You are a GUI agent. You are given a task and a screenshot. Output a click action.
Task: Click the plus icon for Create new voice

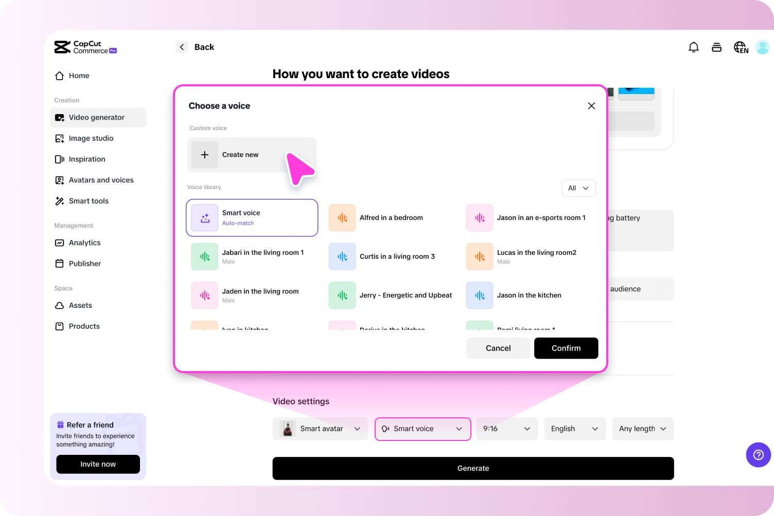205,155
